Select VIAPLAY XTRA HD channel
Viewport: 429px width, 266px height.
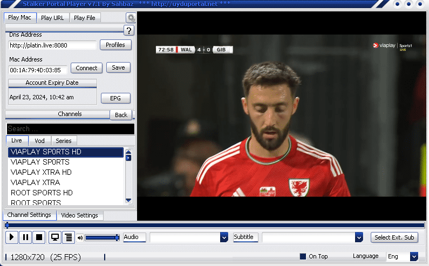coord(41,172)
